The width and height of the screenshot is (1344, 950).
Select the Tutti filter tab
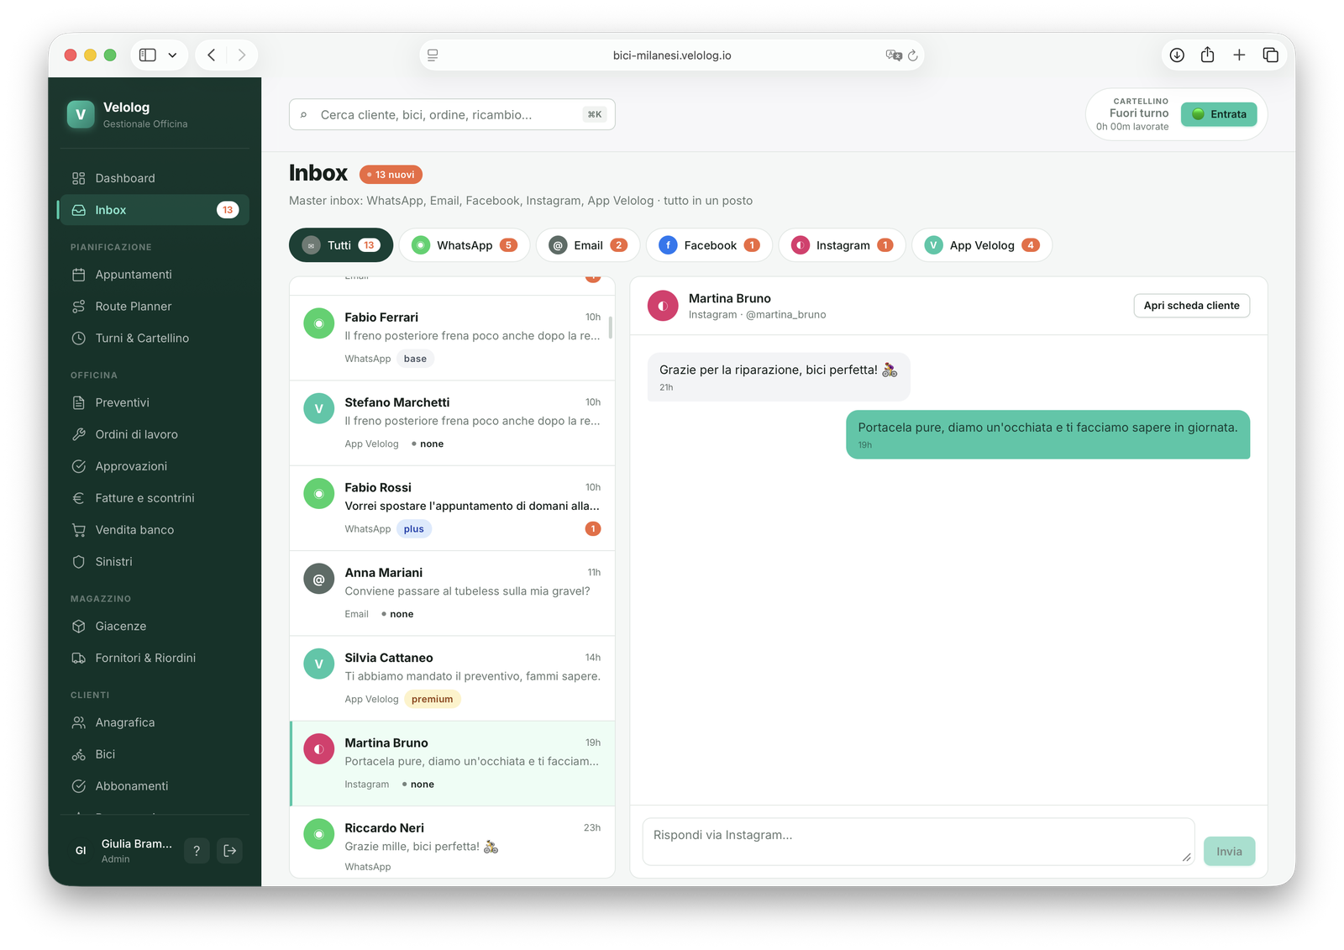click(x=341, y=245)
